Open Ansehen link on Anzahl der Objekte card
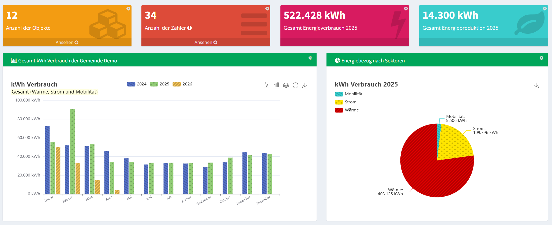 pos(67,42)
